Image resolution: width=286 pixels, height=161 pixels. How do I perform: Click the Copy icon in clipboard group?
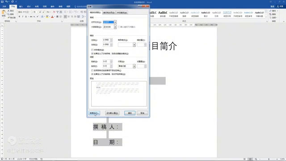pos(8,14)
